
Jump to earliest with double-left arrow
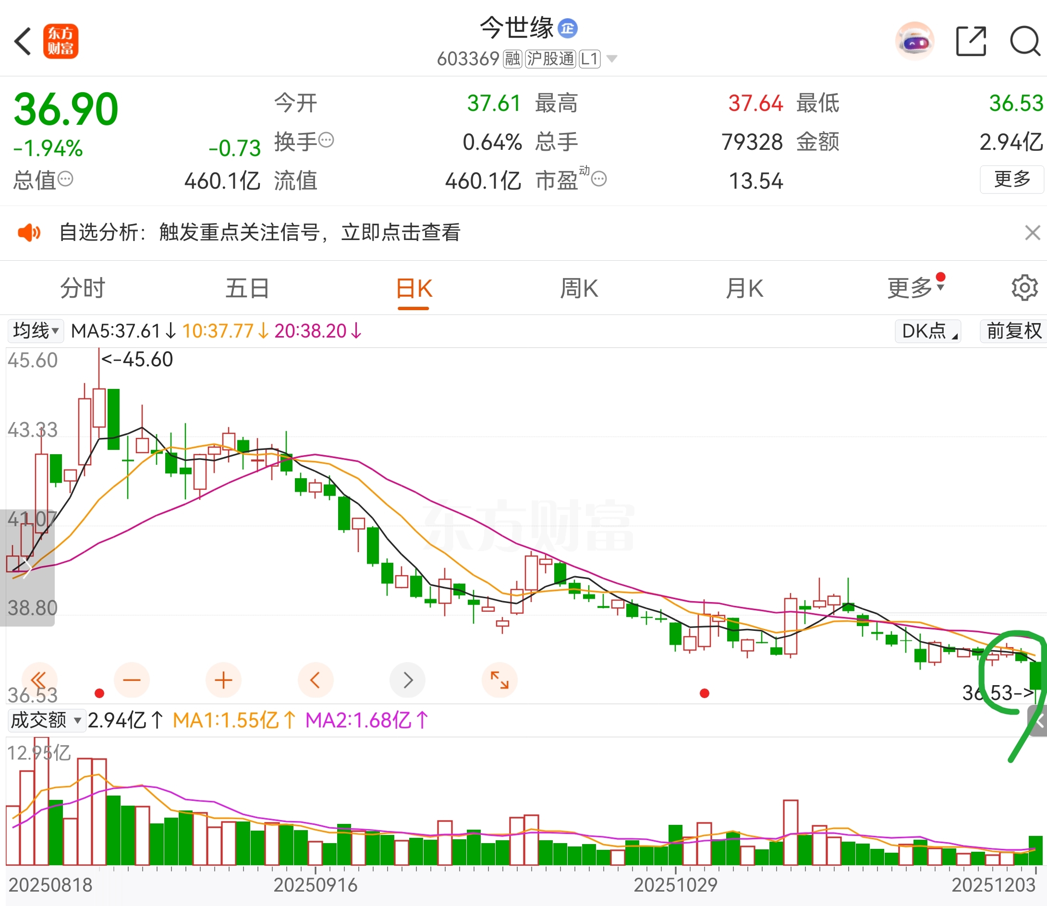[x=39, y=680]
